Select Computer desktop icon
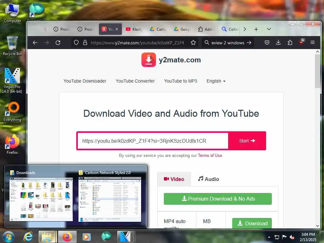This screenshot has width=324, height=243. tap(12, 13)
